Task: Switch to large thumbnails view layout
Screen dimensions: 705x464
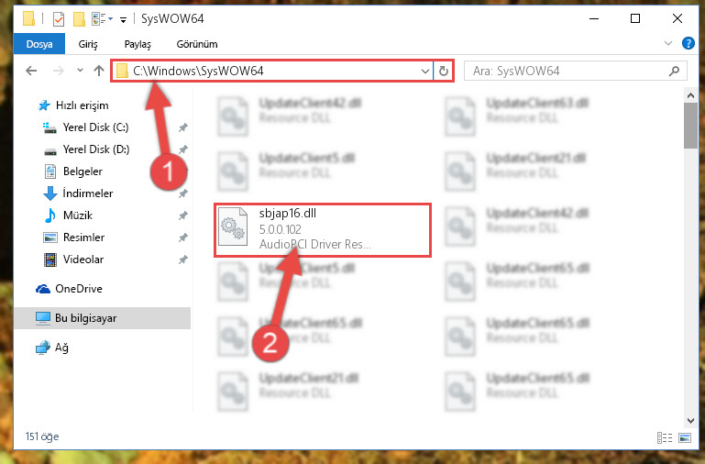Action: 685,437
